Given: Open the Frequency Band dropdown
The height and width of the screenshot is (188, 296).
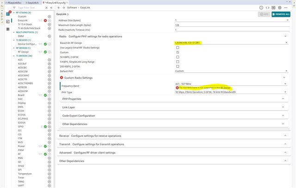Looking at the screenshot, I should pyautogui.click(x=231, y=83).
